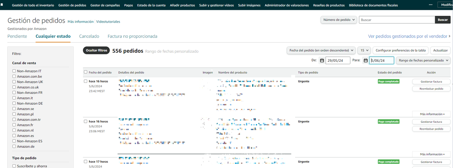Tick the Amazon.com.be filter checkbox
Screen dimensions: 453x168
click(14, 76)
